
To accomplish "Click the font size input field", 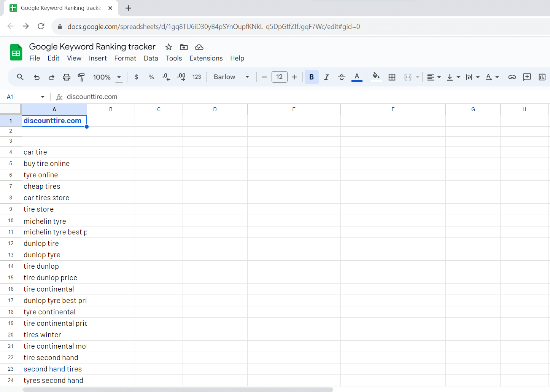I will [279, 77].
